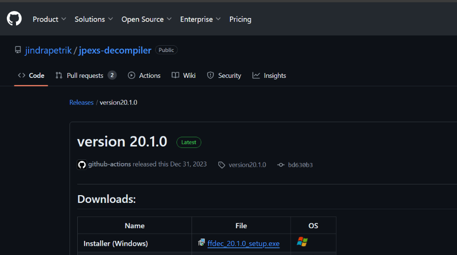Click the github-actions avatar icon

(82, 164)
